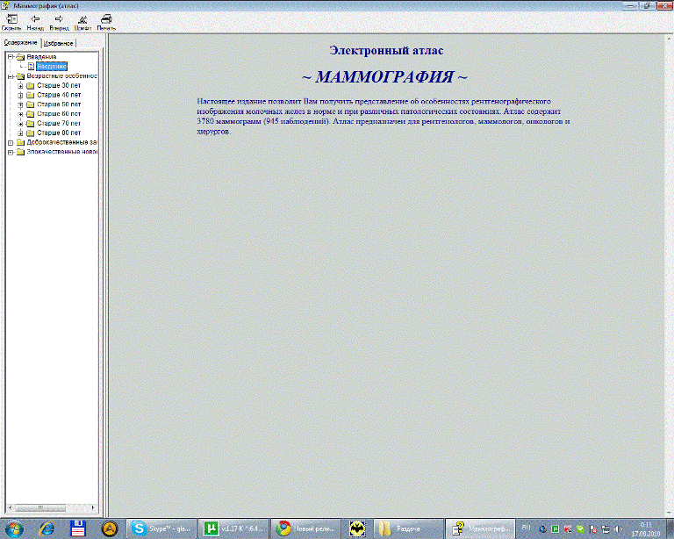Expand the Старше 40 лет node
This screenshot has height=539, width=674.
(20, 95)
